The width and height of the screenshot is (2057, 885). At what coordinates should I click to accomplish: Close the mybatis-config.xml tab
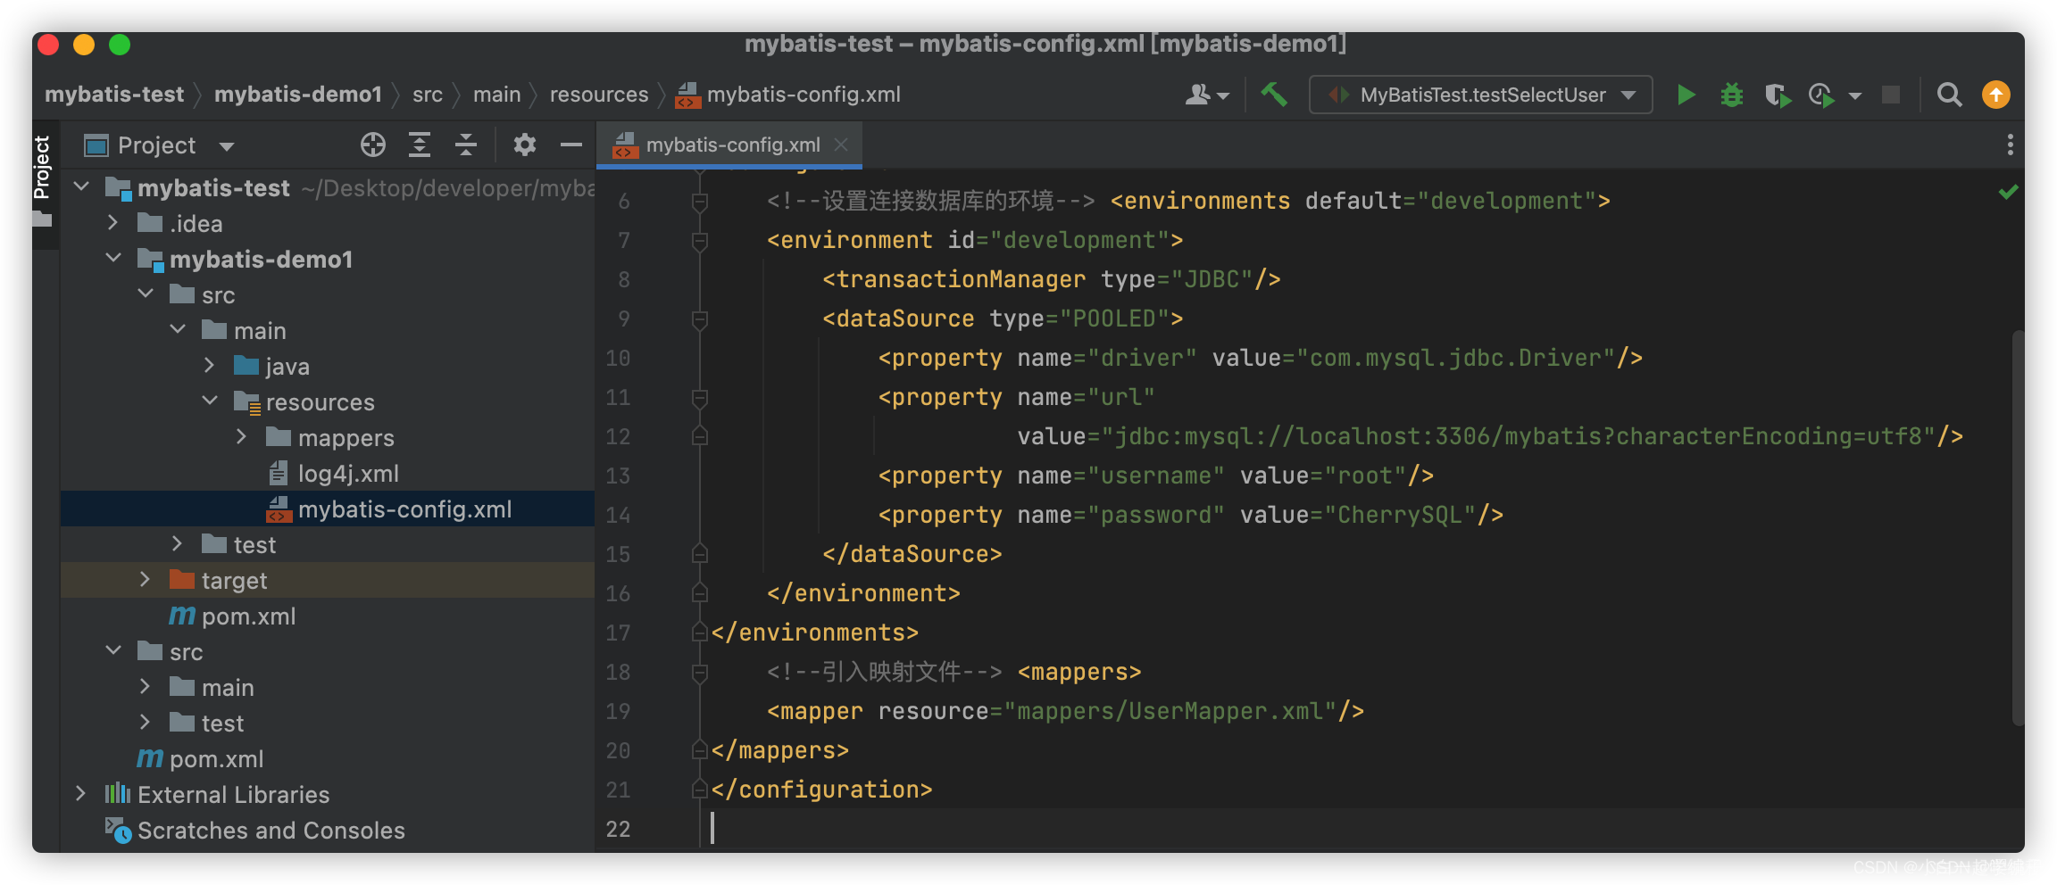click(841, 145)
